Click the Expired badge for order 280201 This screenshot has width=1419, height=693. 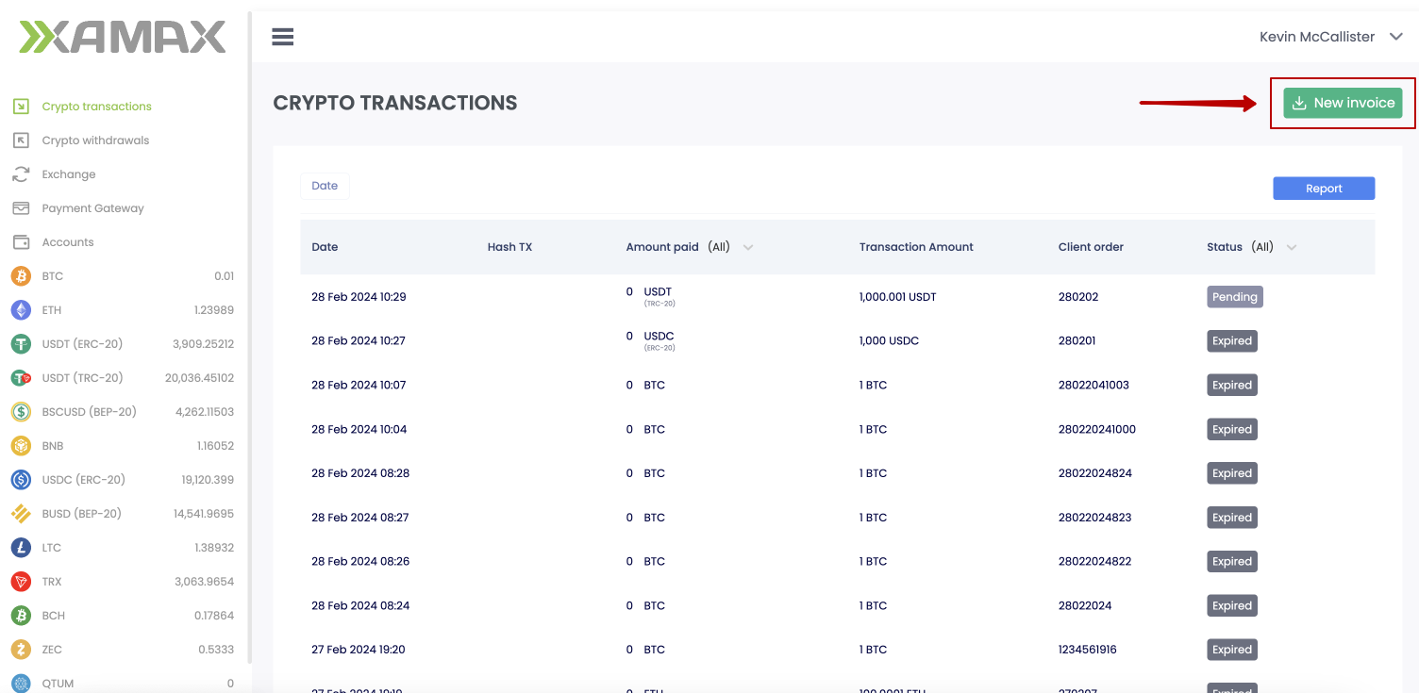tap(1232, 341)
